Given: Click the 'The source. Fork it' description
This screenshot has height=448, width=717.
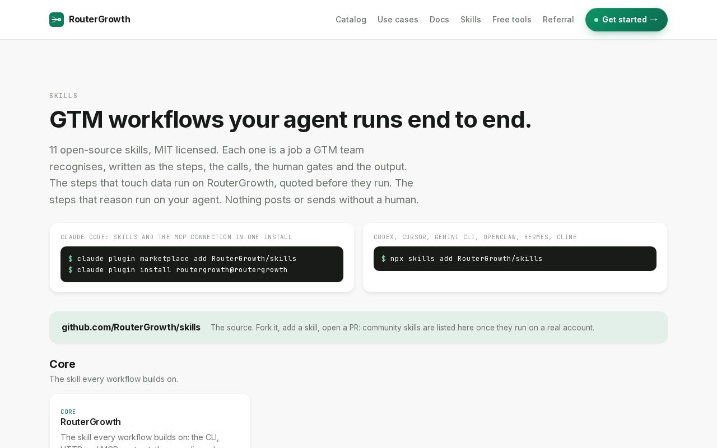Looking at the screenshot, I should (402, 328).
